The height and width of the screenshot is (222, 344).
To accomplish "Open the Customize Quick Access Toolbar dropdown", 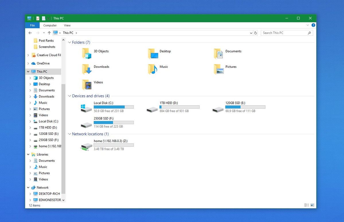I will pyautogui.click(x=48, y=18).
